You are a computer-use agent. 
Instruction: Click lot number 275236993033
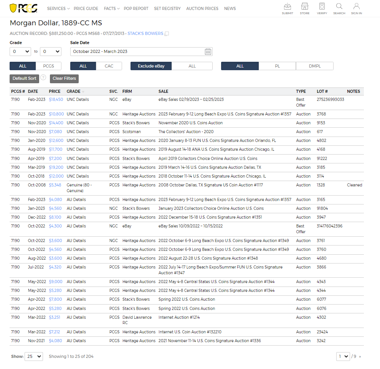(x=330, y=99)
